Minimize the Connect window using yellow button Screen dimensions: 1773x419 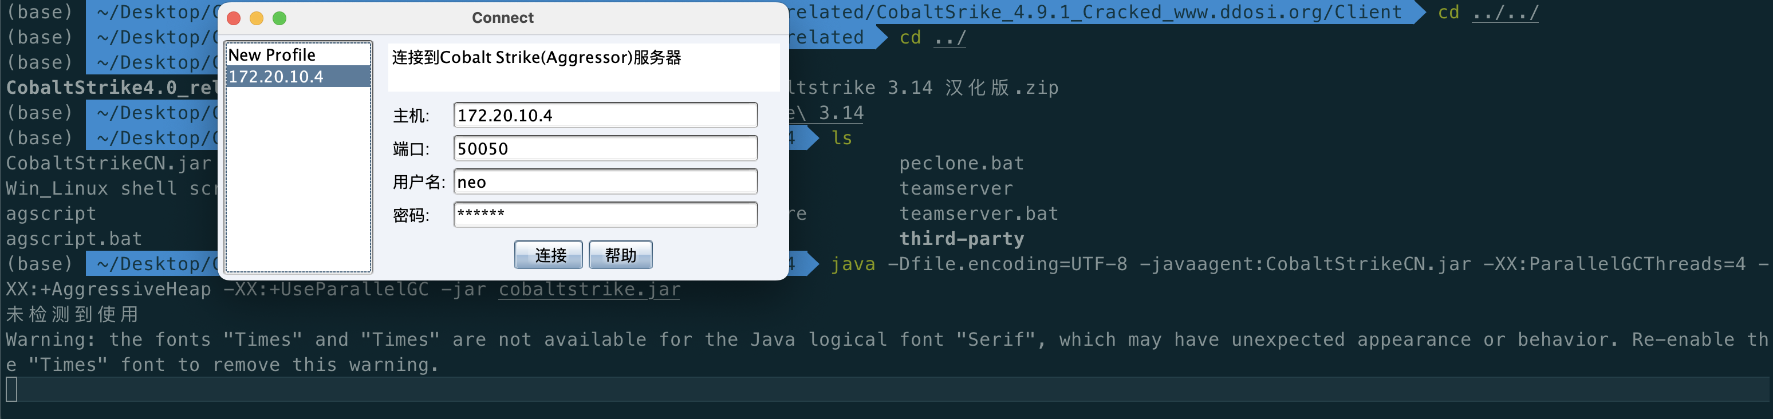pos(257,18)
